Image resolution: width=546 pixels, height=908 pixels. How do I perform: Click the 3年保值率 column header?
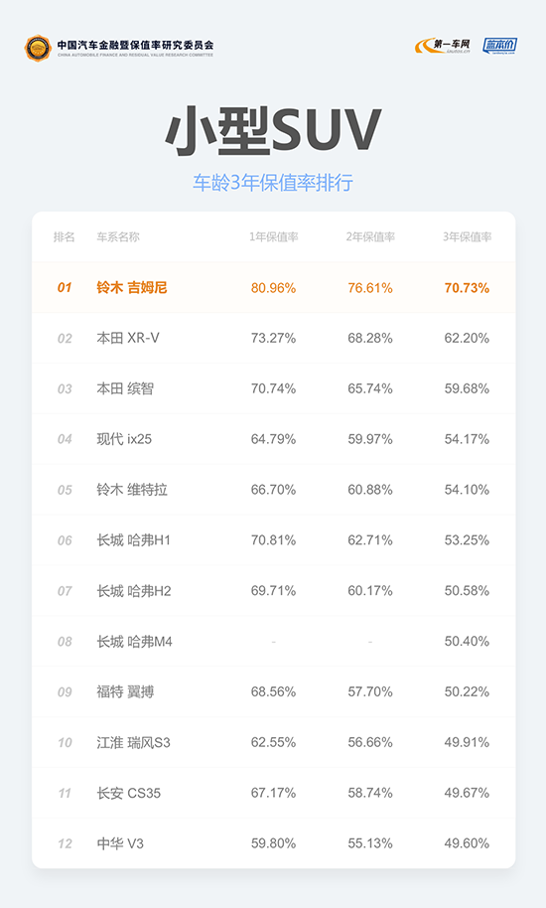tap(467, 236)
